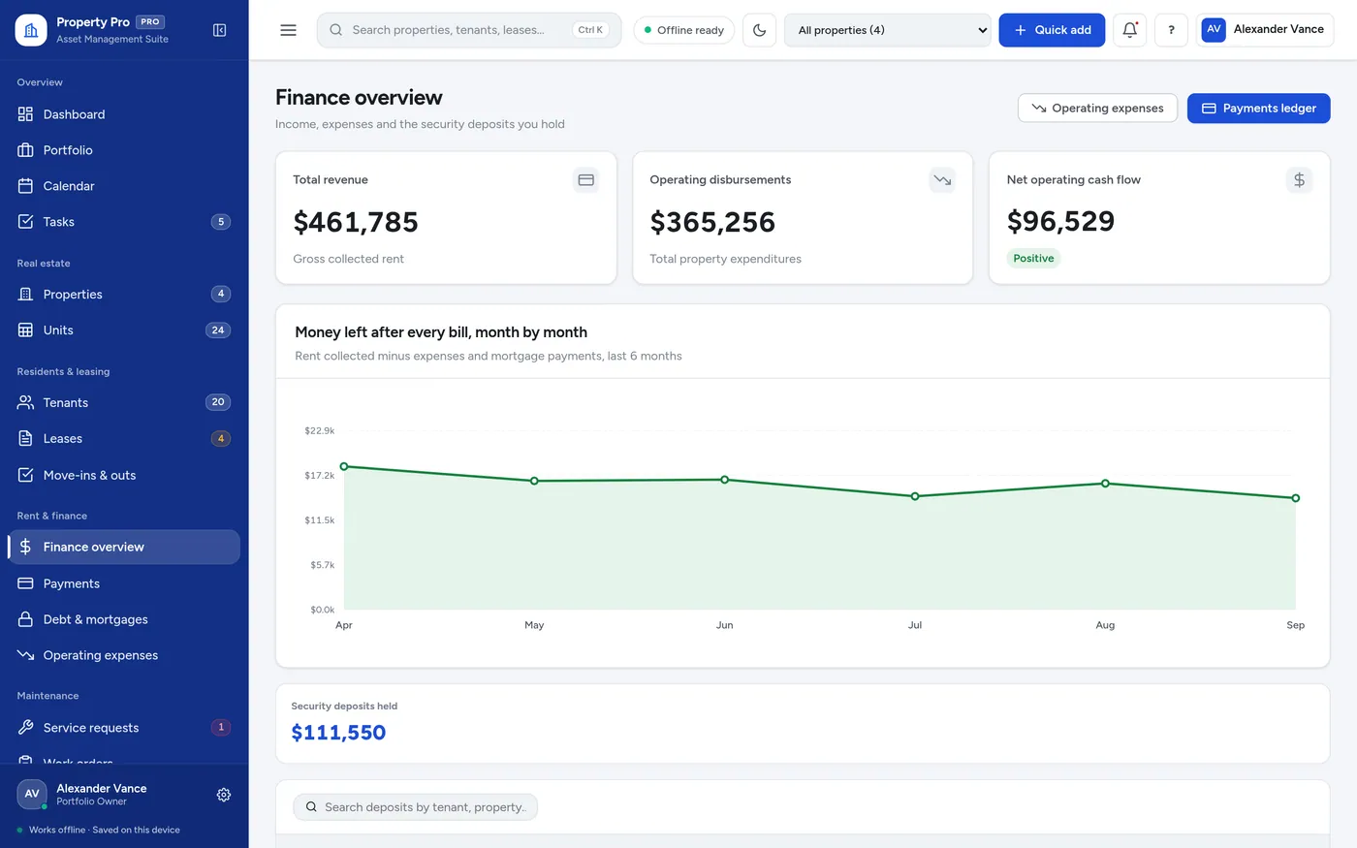
Task: Click the $461,785 total revenue value
Action: pyautogui.click(x=356, y=222)
